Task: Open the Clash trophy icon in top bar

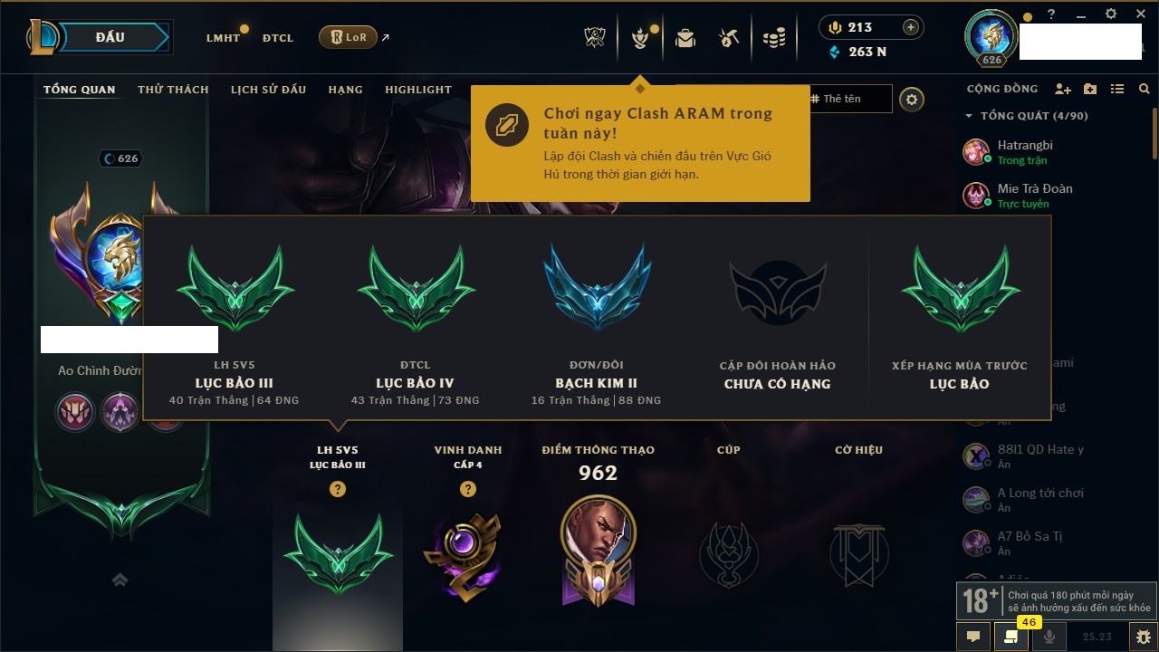Action: click(x=595, y=37)
